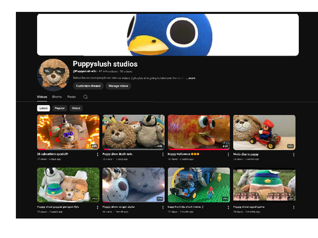Open three-dot menu for video with penguin in box on grass
Image resolution: width=318 pixels, height=238 pixels.
click(97, 208)
